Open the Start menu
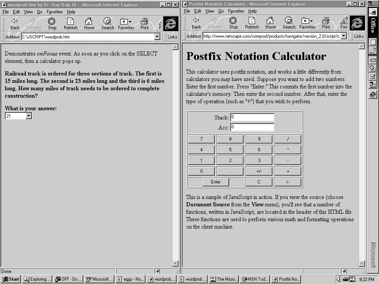 [x=11, y=279]
